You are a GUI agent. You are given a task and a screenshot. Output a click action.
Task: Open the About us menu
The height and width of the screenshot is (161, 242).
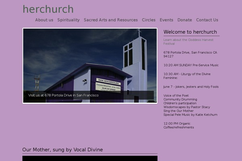pyautogui.click(x=44, y=20)
